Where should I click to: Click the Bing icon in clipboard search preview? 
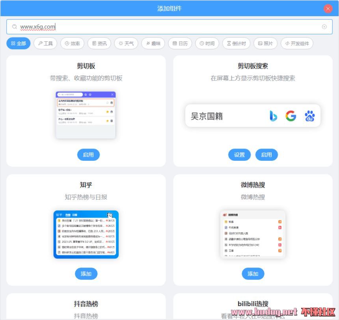[x=273, y=116]
